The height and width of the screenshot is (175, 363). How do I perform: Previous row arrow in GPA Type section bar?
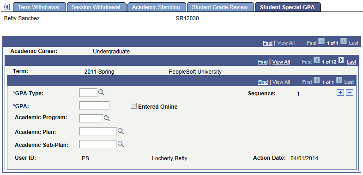(316, 81)
